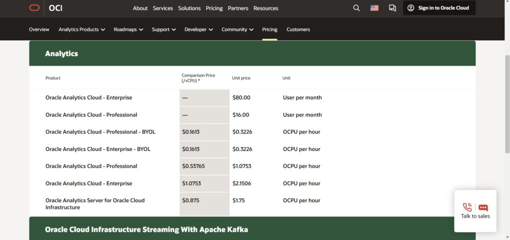Open the About menu item

(x=140, y=8)
